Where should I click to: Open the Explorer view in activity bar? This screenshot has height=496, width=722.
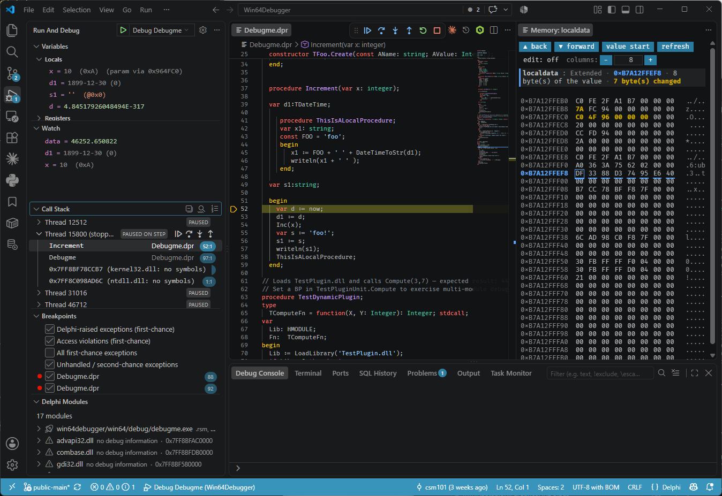tap(12, 30)
